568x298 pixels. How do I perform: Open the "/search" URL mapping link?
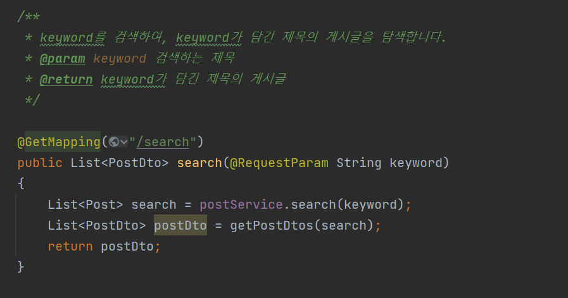coord(163,142)
